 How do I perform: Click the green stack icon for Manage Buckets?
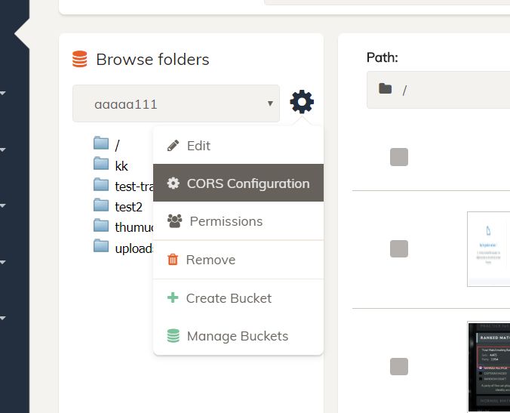pyautogui.click(x=174, y=336)
